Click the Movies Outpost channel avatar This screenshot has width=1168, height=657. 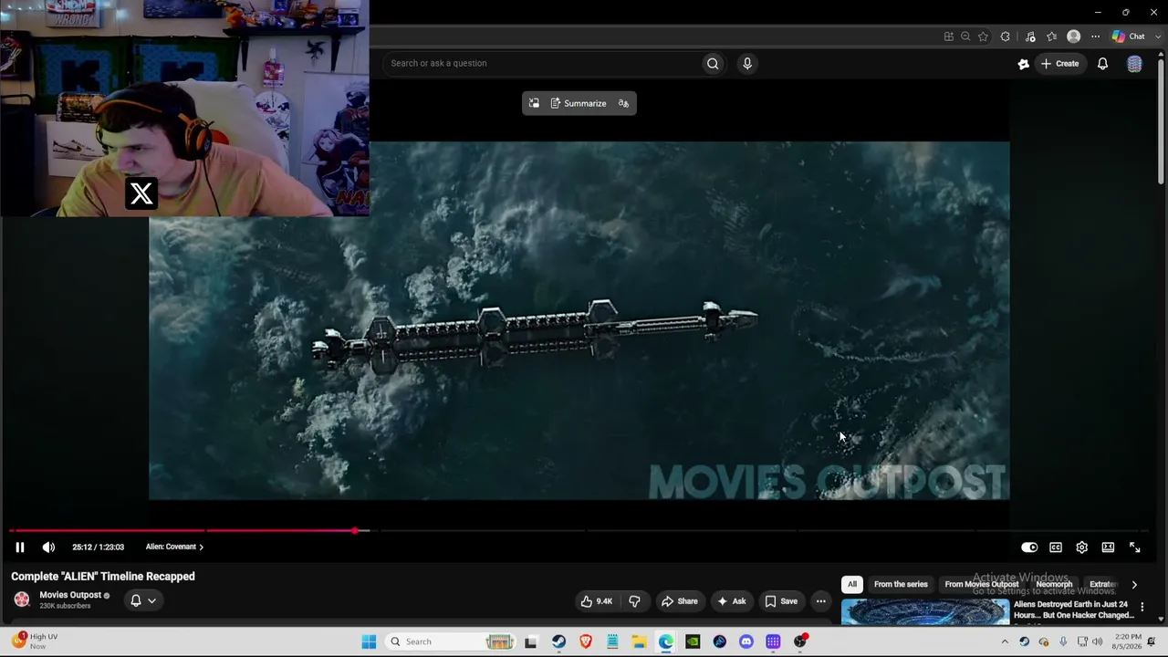[x=22, y=600]
